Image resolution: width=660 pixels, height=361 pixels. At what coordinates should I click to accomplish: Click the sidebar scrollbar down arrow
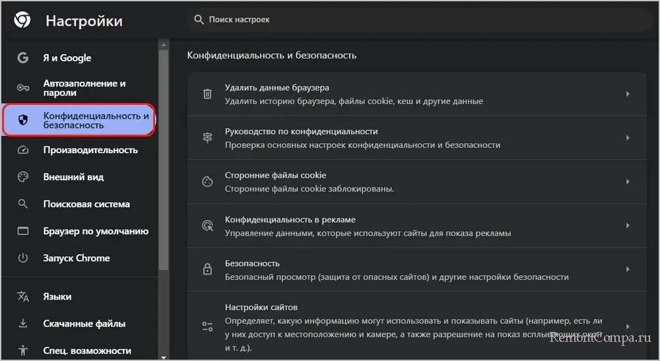(164, 356)
